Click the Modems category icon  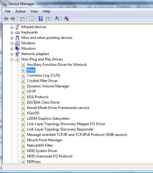[17, 43]
